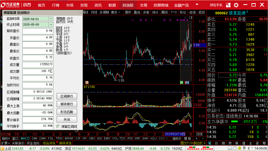
Task: Open the 指标B selector
Action: coord(177,138)
